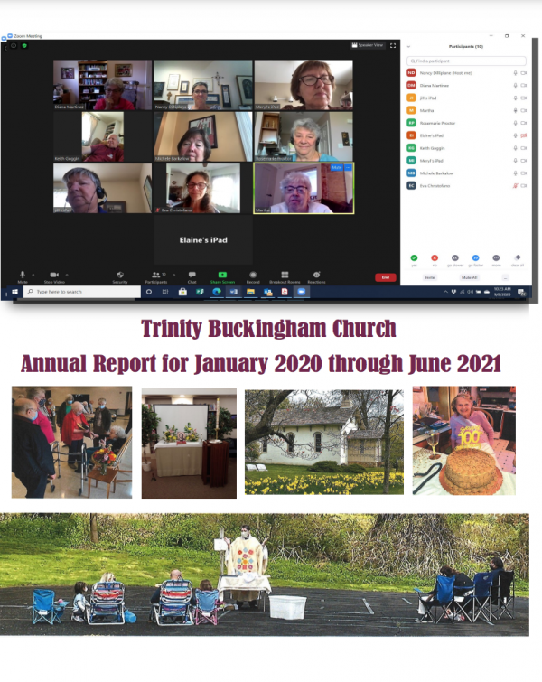Open Word from the taskbar
Image resolution: width=542 pixels, height=682 pixels.
234,292
